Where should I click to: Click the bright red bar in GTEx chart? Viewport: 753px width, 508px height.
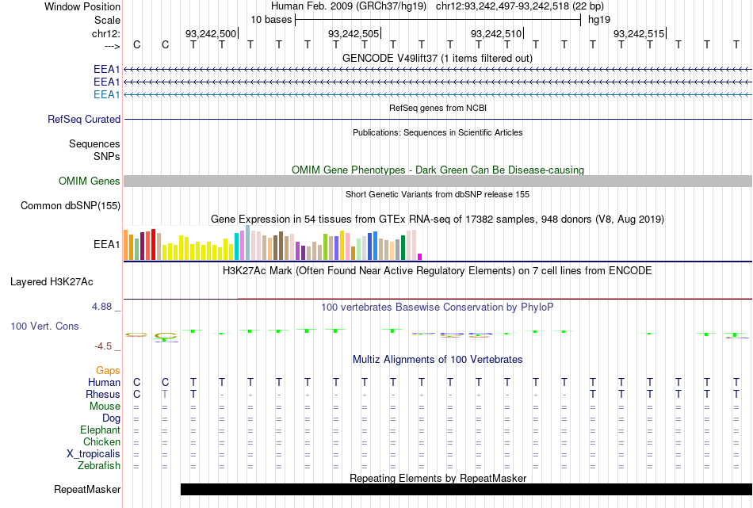(153, 244)
